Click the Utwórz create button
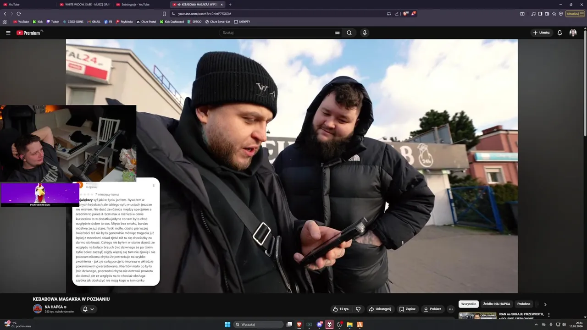Viewport: 587px width, 330px height. click(541, 33)
